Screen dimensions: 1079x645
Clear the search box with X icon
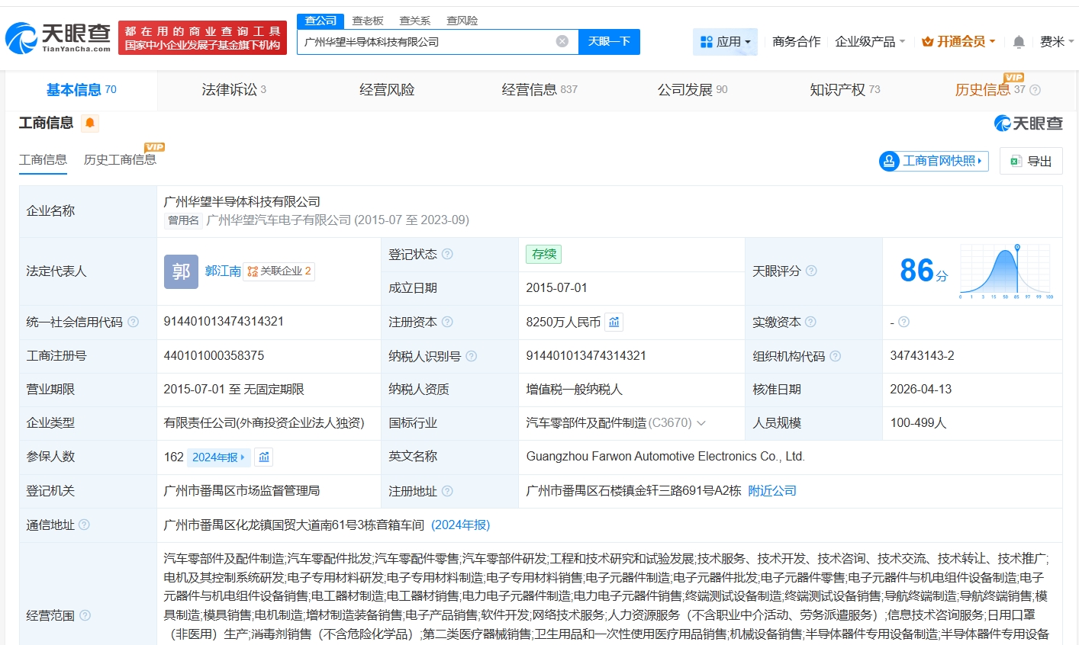tap(562, 41)
